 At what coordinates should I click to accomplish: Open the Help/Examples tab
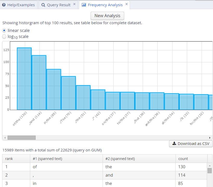[x=18, y=5]
